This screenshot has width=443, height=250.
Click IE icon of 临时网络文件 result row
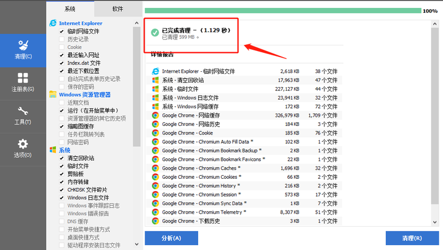(x=156, y=71)
